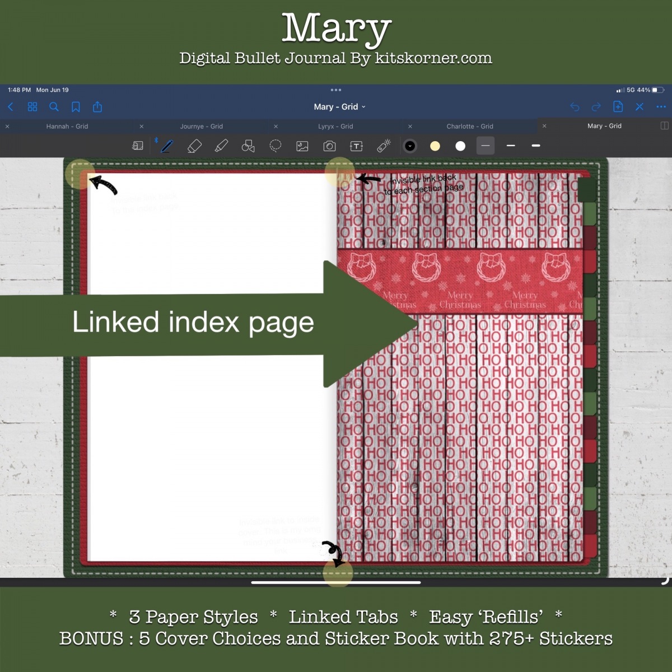Tap the Search icon
The height and width of the screenshot is (672, 672).
54,106
